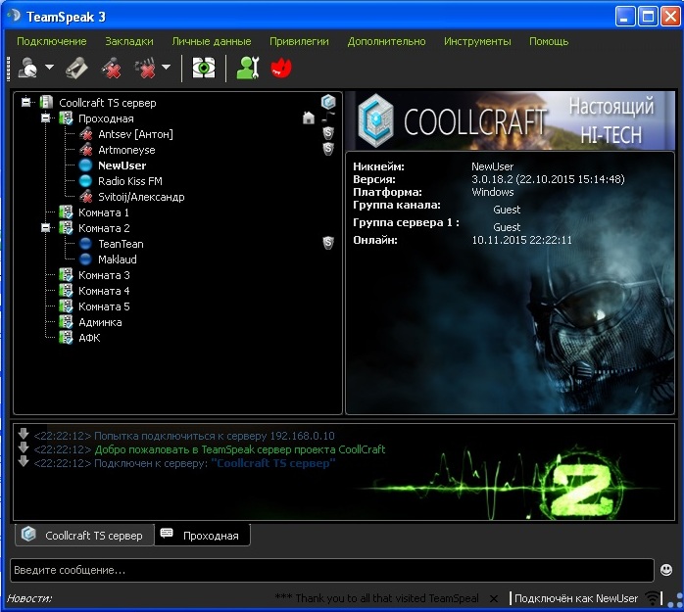Click the red flame toolbar icon

coord(281,68)
